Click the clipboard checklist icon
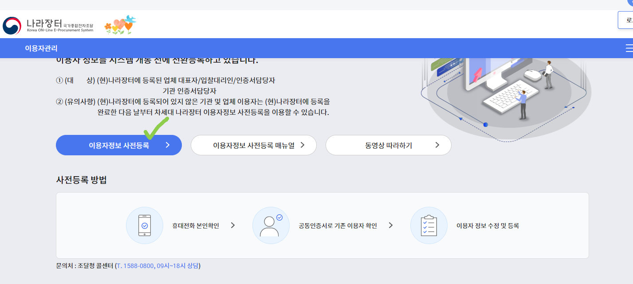633x284 pixels. pyautogui.click(x=429, y=225)
